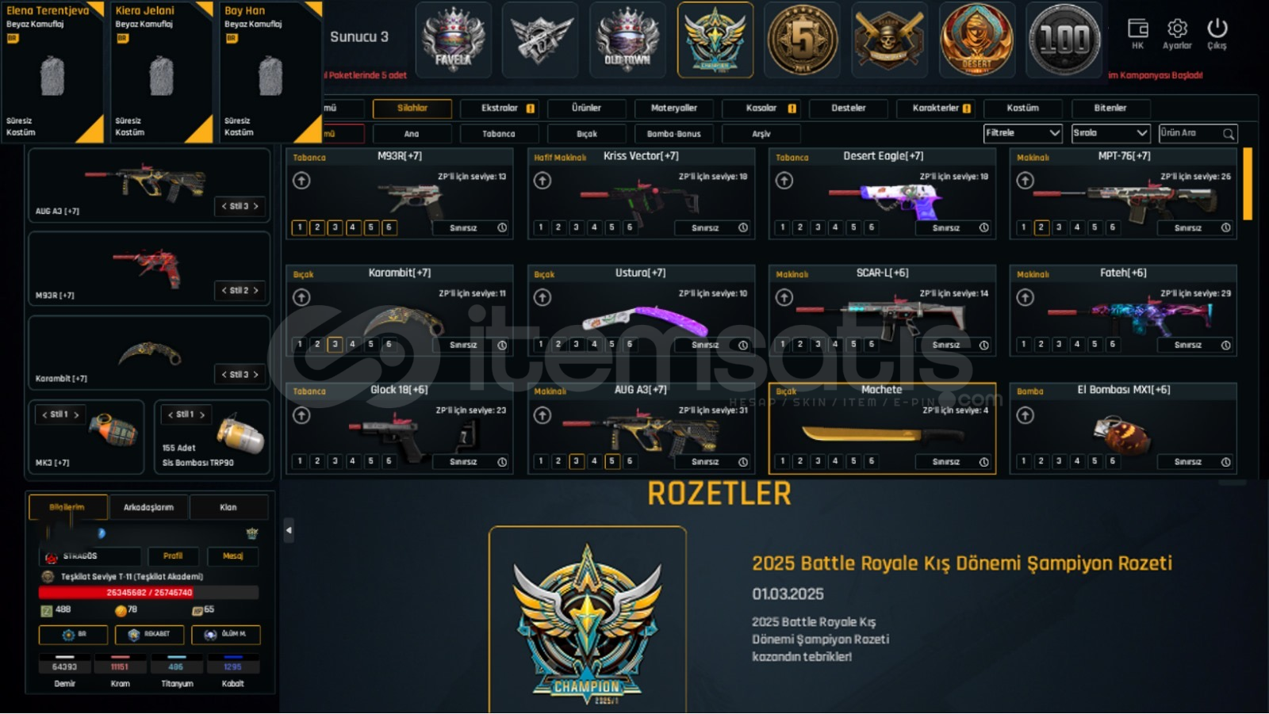
Task: Open the Sırala sort dropdown
Action: click(1110, 133)
